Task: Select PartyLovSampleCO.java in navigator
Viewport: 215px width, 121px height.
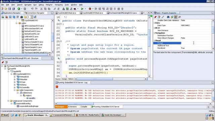Action: click(34, 42)
